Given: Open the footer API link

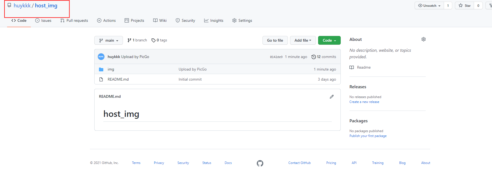Looking at the screenshot, I should point(354,163).
